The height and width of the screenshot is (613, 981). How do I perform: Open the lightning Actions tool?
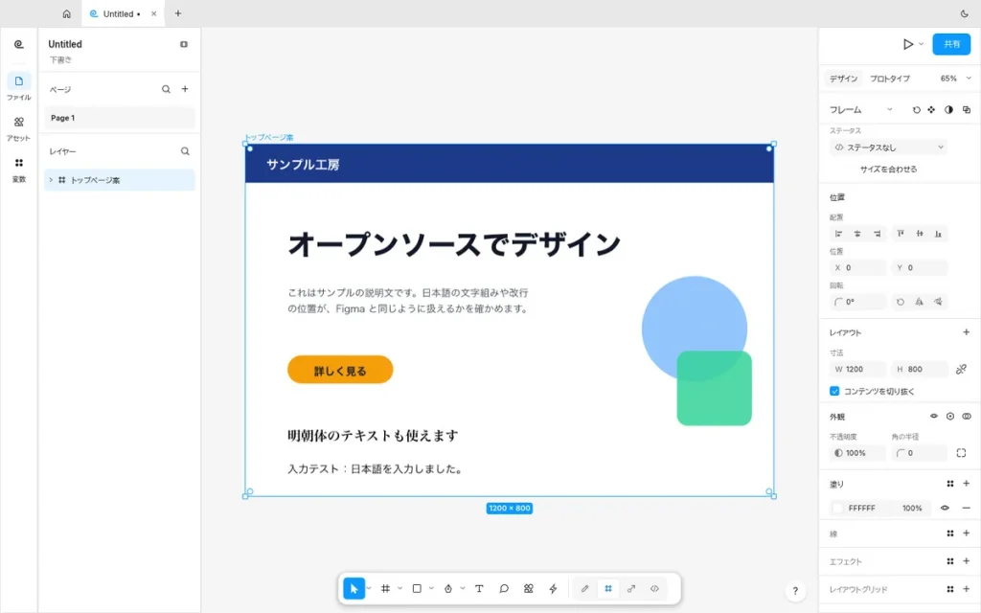pos(553,589)
